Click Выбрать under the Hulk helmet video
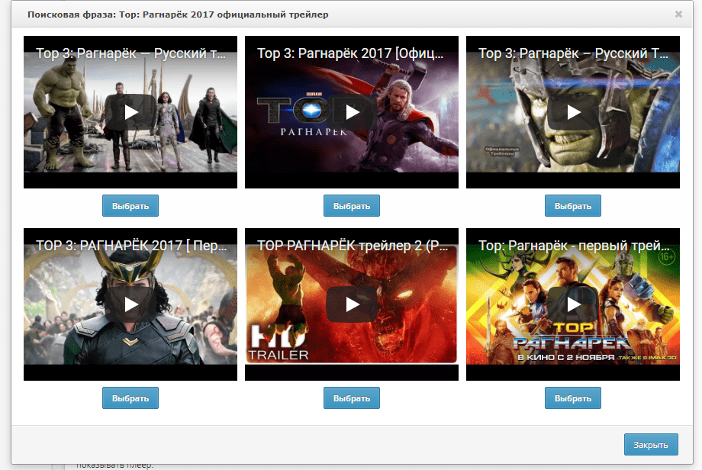This screenshot has height=470, width=702. (573, 206)
